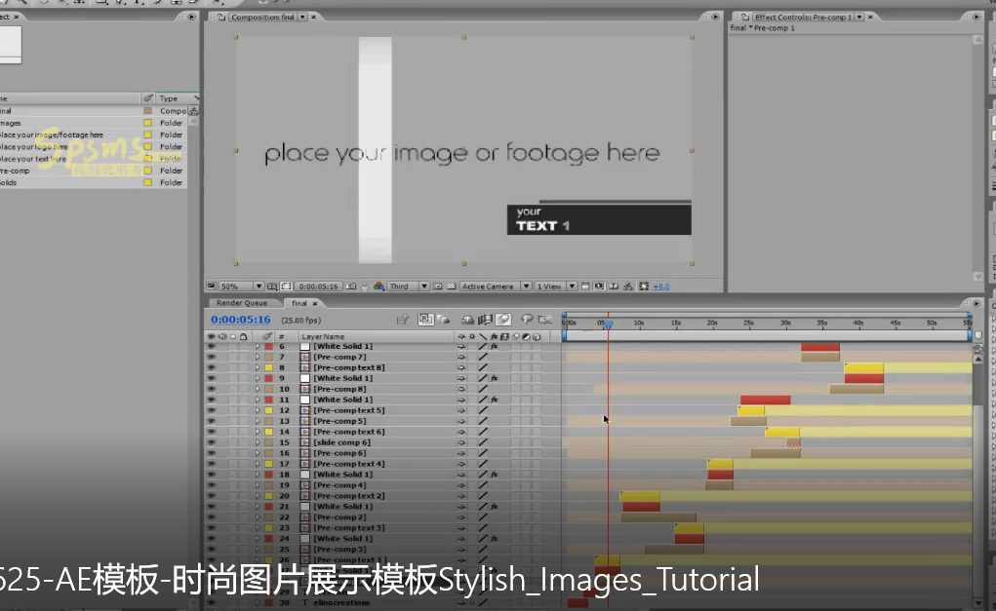This screenshot has height=611, width=996.
Task: Click the brainstorm icon in timeline
Action: coord(527,320)
